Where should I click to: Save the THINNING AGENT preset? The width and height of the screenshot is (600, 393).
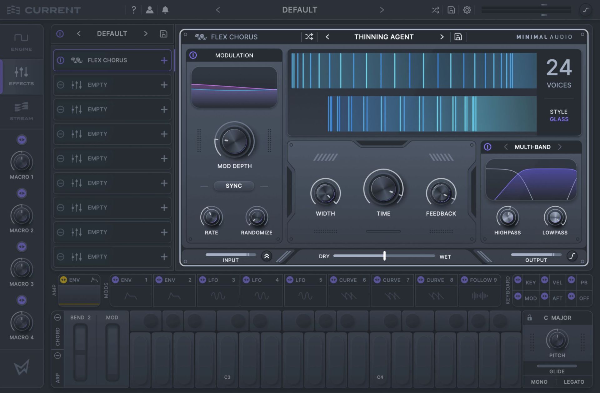[x=458, y=37]
